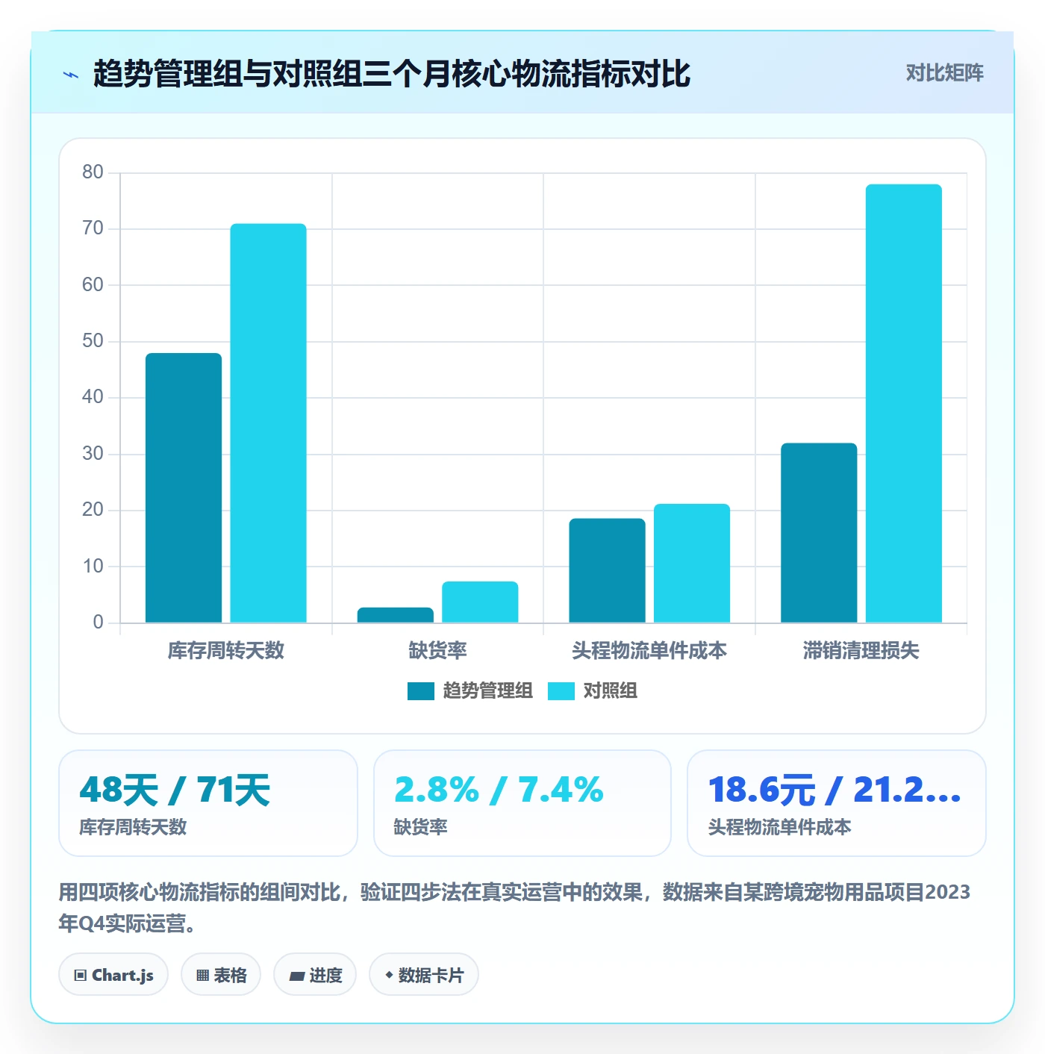The image size is (1045, 1054).
Task: Click the light 对照组 bar for 滞销清理损失
Action: (904, 403)
